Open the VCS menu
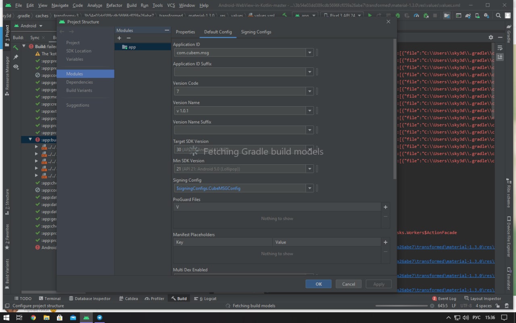516x323 pixels. click(171, 5)
